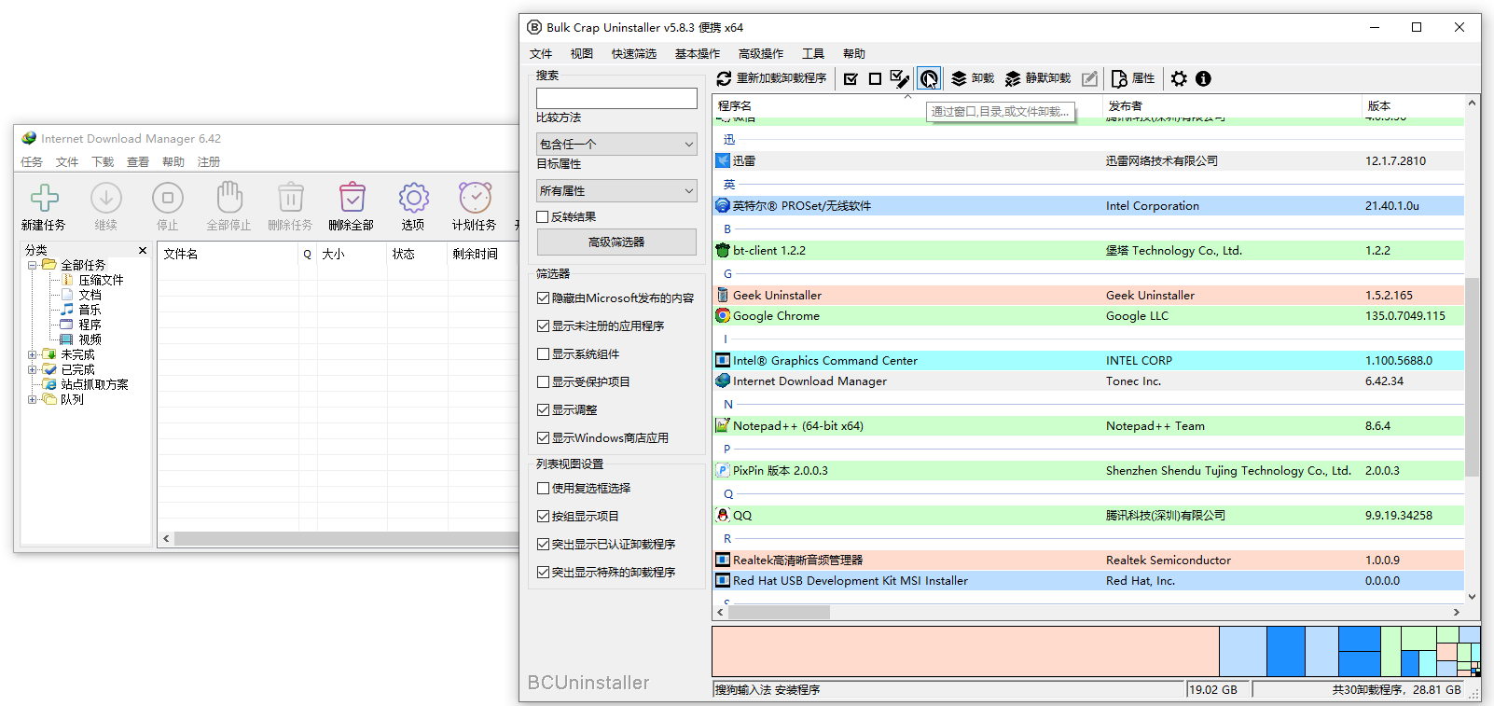
Task: Click the invert selection pencil-check icon
Action: tap(899, 78)
